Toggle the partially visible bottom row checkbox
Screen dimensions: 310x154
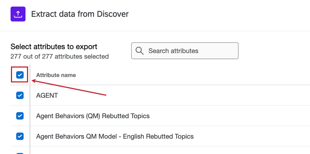(x=20, y=152)
